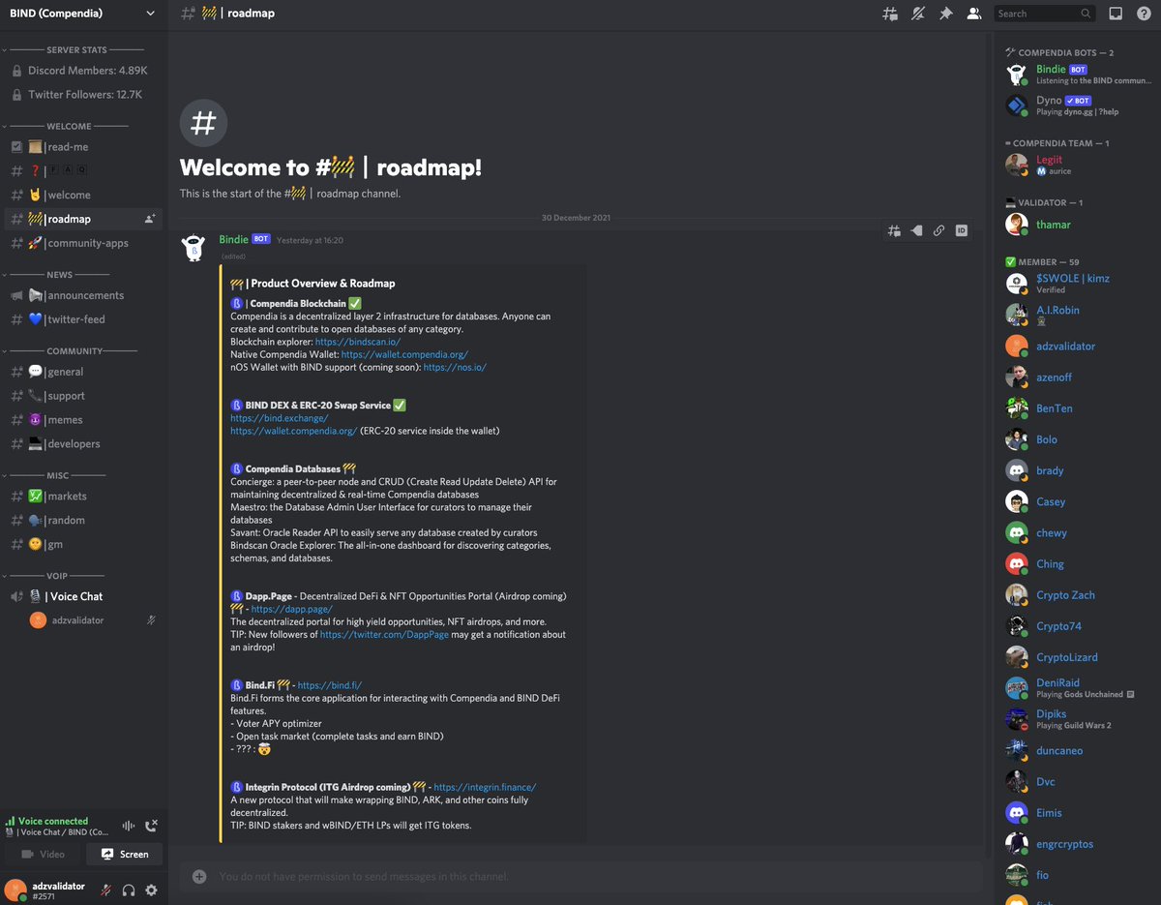Open the twitter.com/DappPage link
This screenshot has width=1161, height=905.
point(384,635)
